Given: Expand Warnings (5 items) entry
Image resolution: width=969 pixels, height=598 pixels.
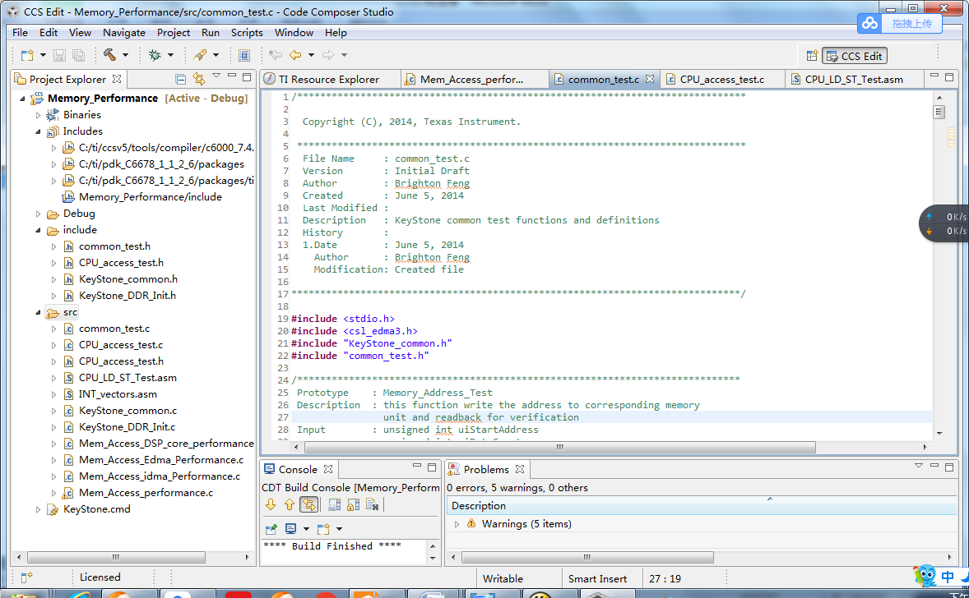Looking at the screenshot, I should (x=457, y=524).
